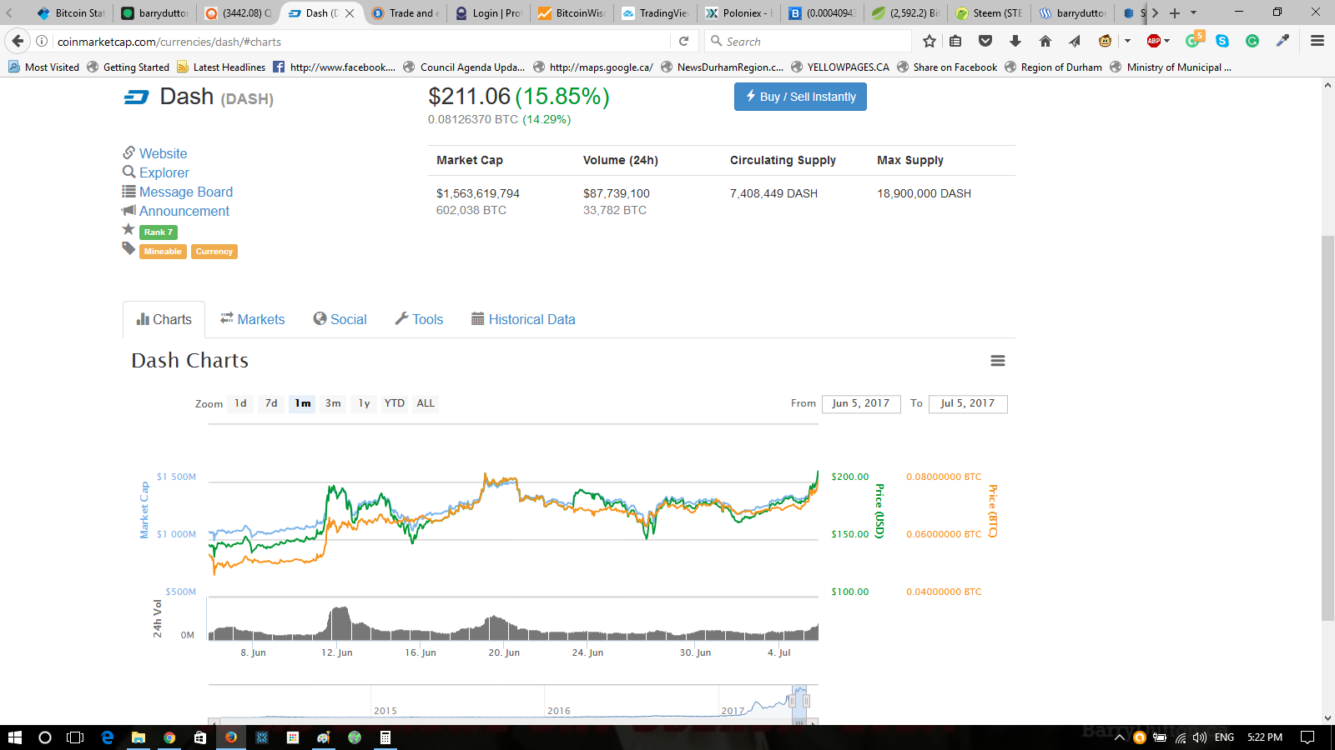Show hidden system tray icons

[x=1120, y=737]
